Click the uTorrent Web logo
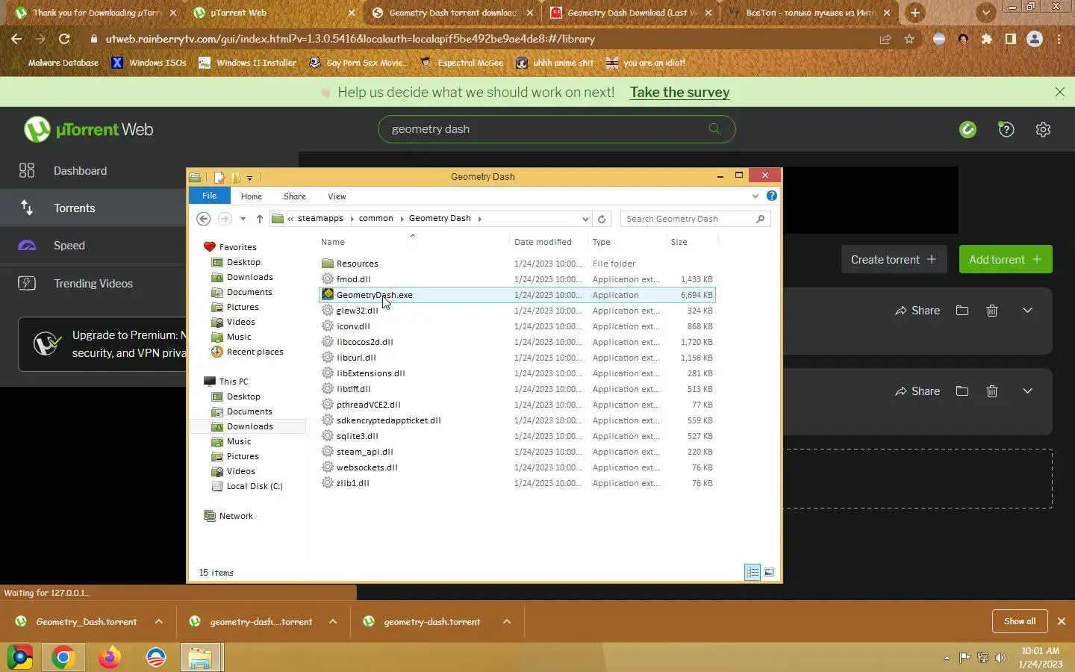The height and width of the screenshot is (672, 1075). 88,130
